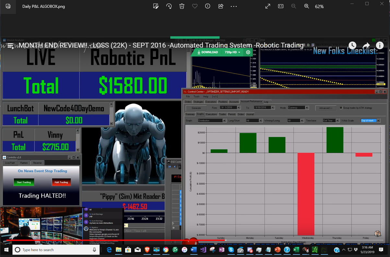Open Excel from the taskbar
390x257 pixels.
[x=296, y=250]
